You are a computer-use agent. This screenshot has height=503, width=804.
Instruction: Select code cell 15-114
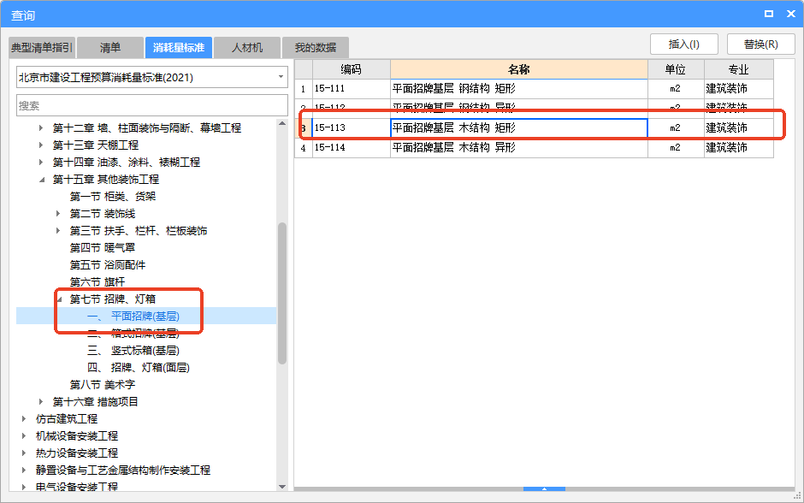(352, 148)
